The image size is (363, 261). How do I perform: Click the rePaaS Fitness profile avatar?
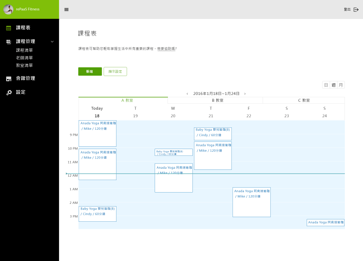(x=8, y=9)
